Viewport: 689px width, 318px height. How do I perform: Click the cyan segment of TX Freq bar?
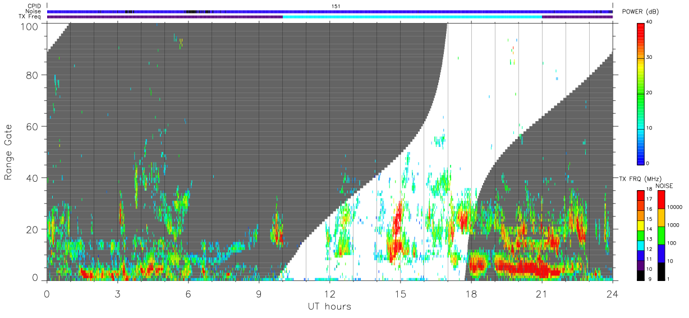pyautogui.click(x=412, y=17)
